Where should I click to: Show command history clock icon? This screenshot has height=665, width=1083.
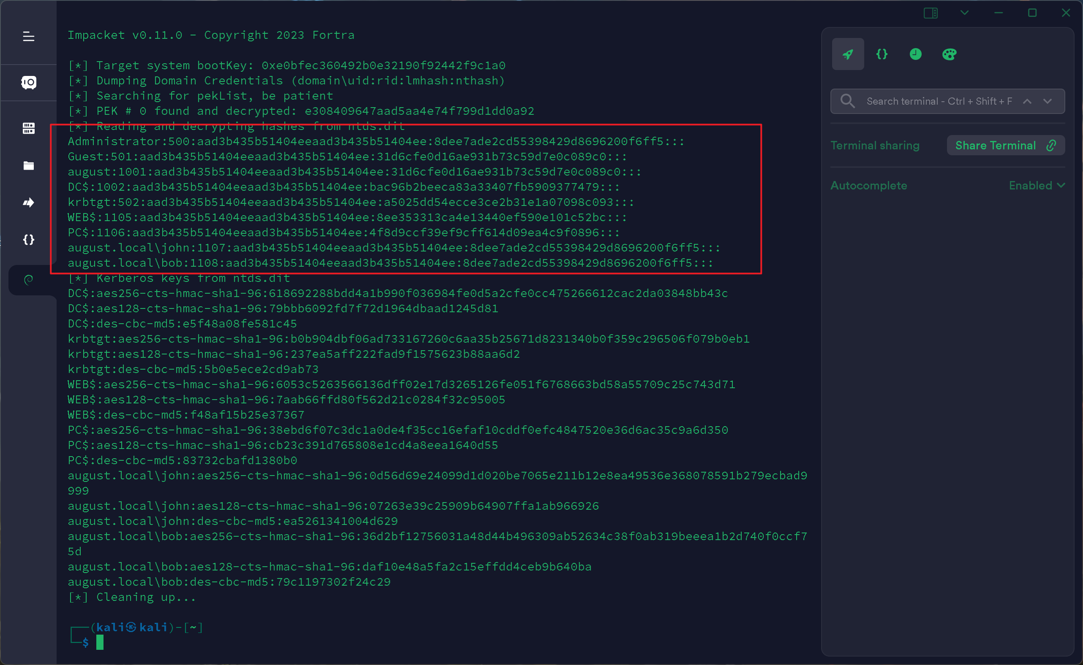(x=915, y=54)
